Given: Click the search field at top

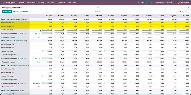Looking at the screenshot, I should (x=141, y=7).
